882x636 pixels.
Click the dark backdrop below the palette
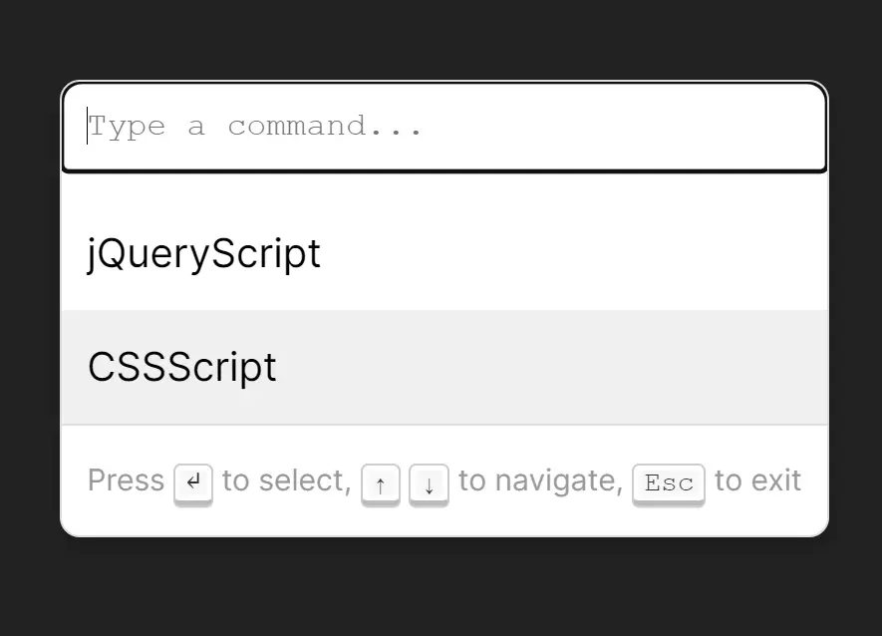(441, 588)
